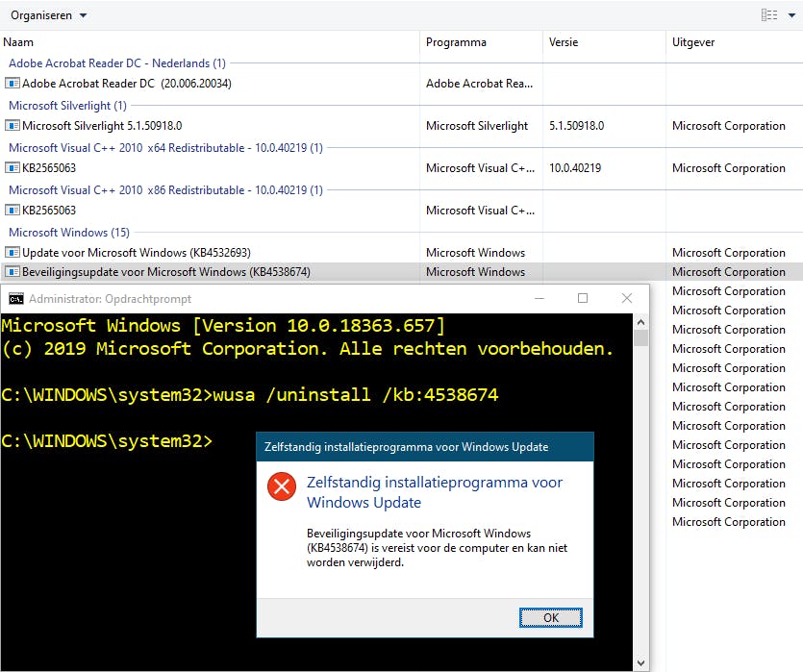The width and height of the screenshot is (803, 672).
Task: Click 'Microsoft Silverlight' program column cell
Action: pos(477,126)
